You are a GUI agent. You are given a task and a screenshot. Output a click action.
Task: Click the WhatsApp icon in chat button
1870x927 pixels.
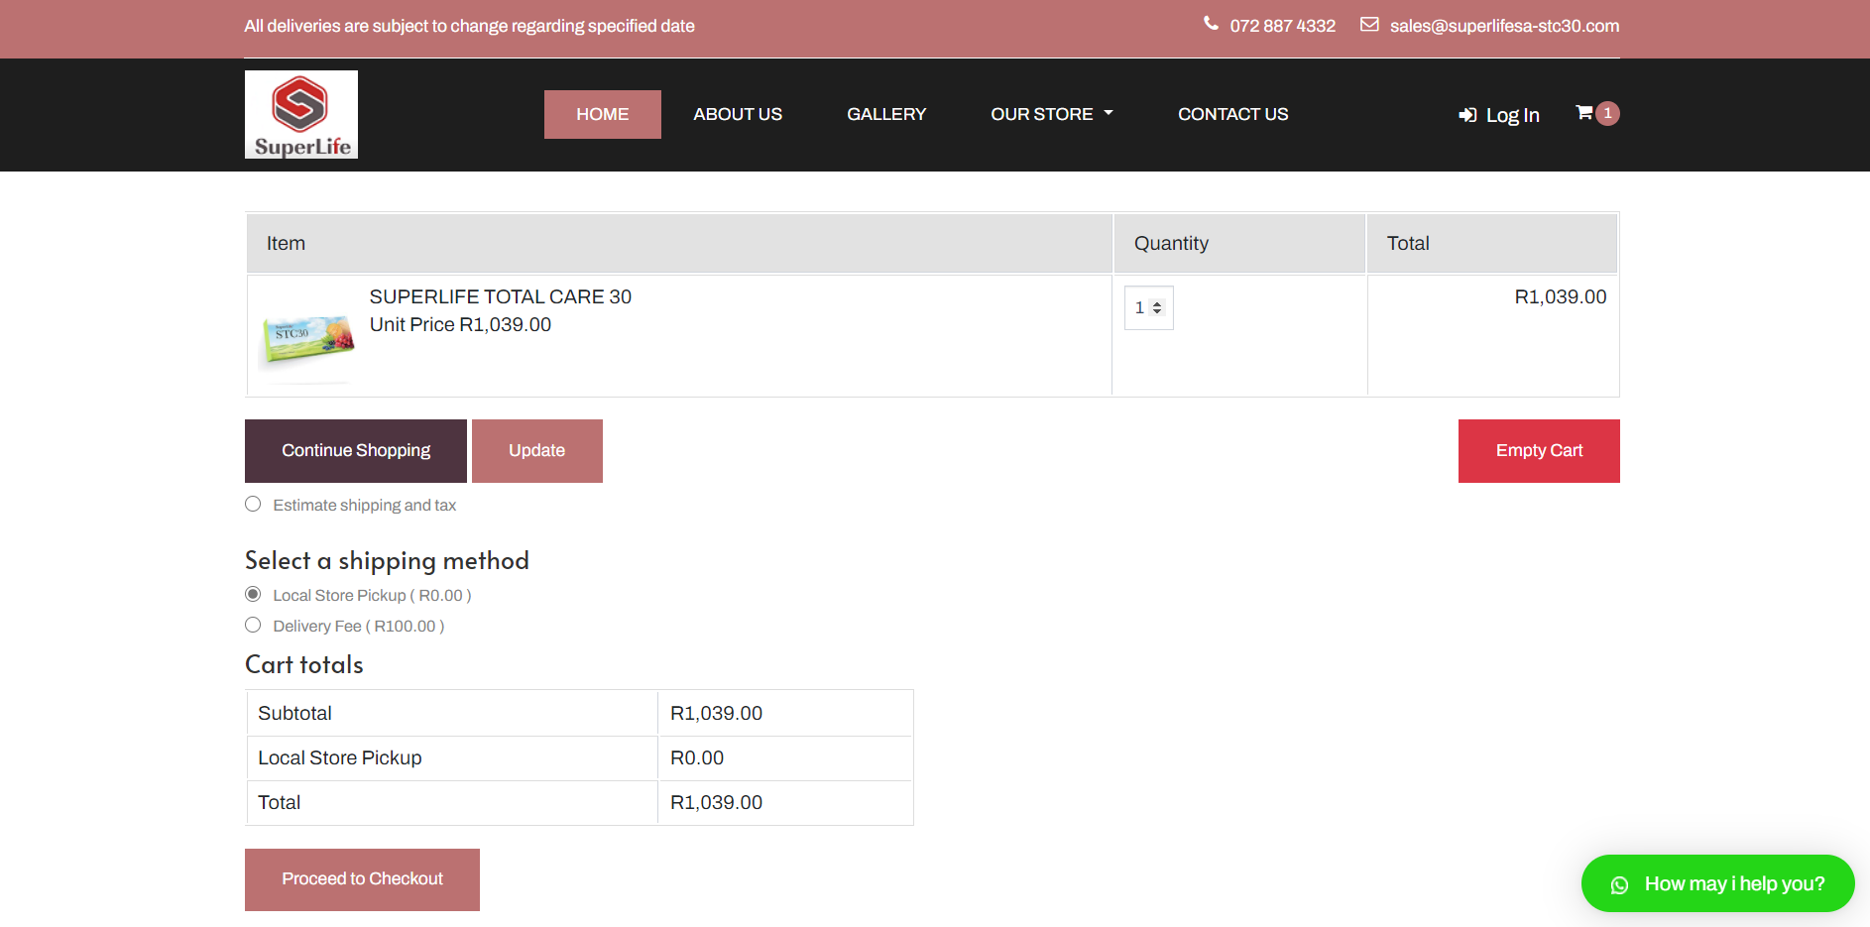pos(1619,884)
